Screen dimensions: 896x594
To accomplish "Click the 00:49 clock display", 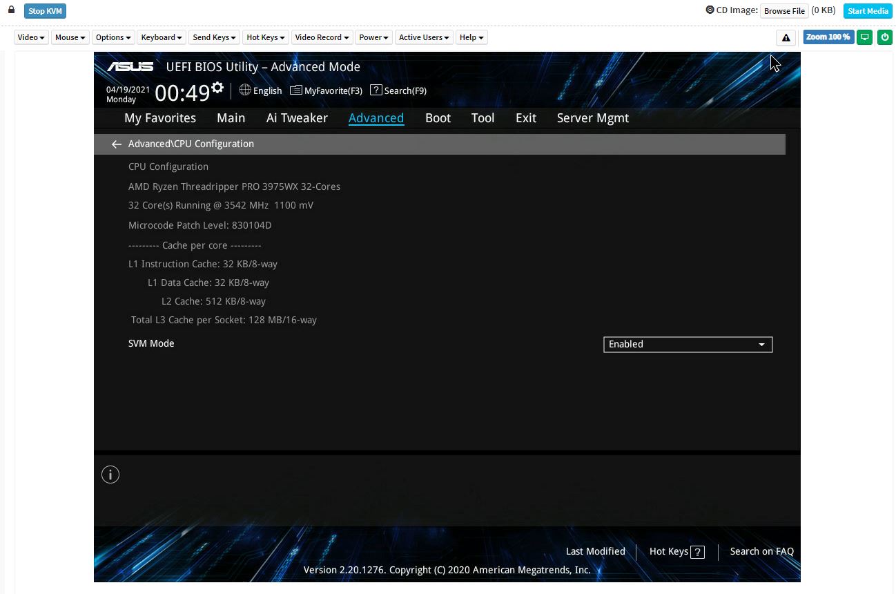I will (x=182, y=92).
